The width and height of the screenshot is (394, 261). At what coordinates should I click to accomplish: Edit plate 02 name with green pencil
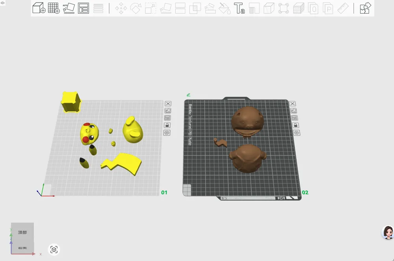(x=188, y=95)
